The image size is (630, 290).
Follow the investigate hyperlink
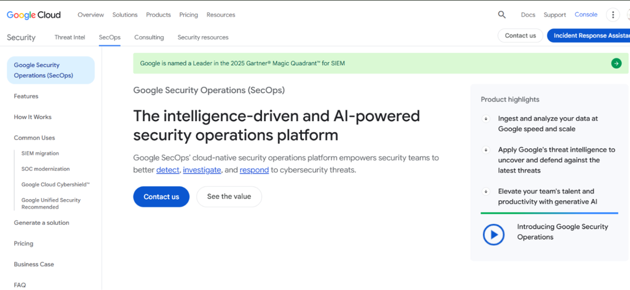tap(202, 170)
